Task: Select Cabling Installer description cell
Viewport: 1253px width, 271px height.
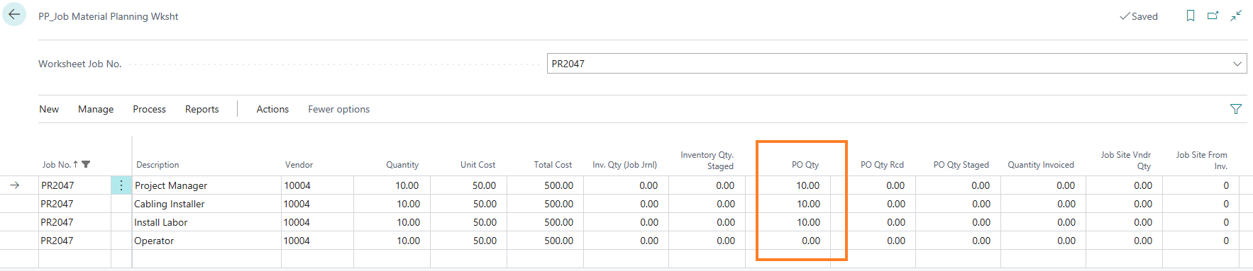Action: [x=207, y=204]
